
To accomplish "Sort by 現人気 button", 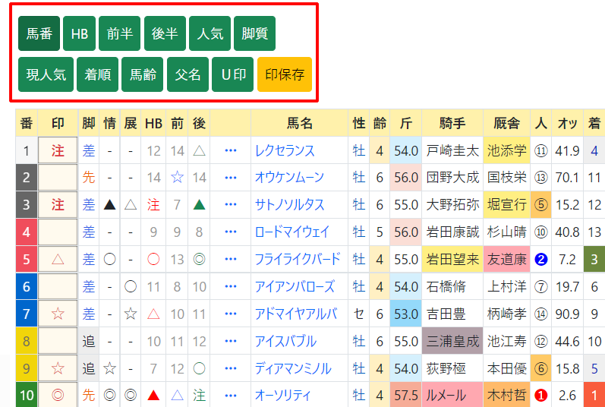I will [x=46, y=74].
